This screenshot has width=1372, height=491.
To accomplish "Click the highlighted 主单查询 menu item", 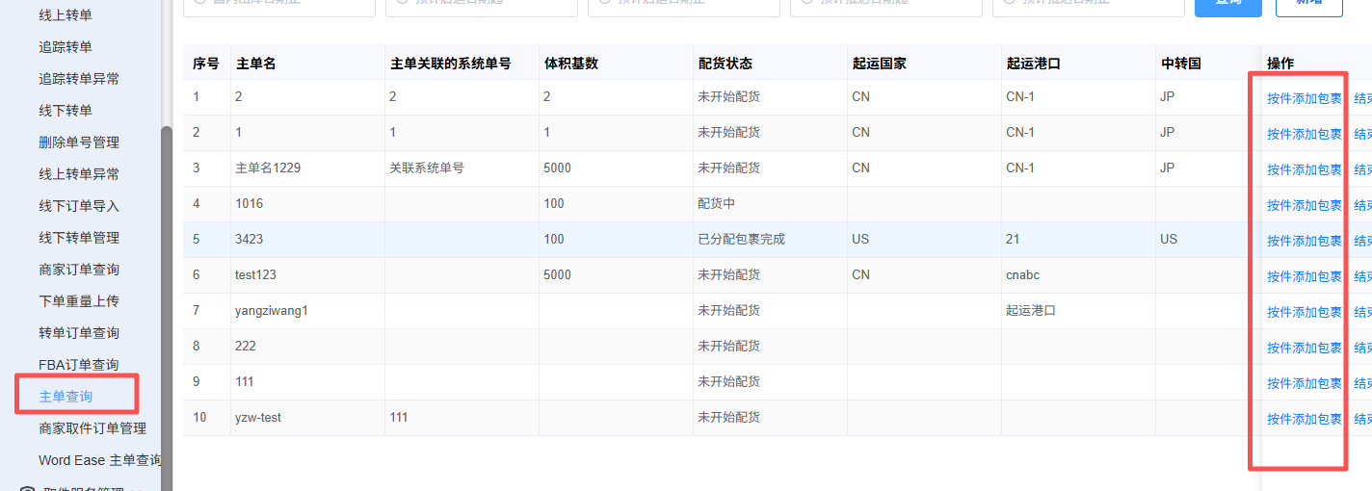I will pos(66,397).
